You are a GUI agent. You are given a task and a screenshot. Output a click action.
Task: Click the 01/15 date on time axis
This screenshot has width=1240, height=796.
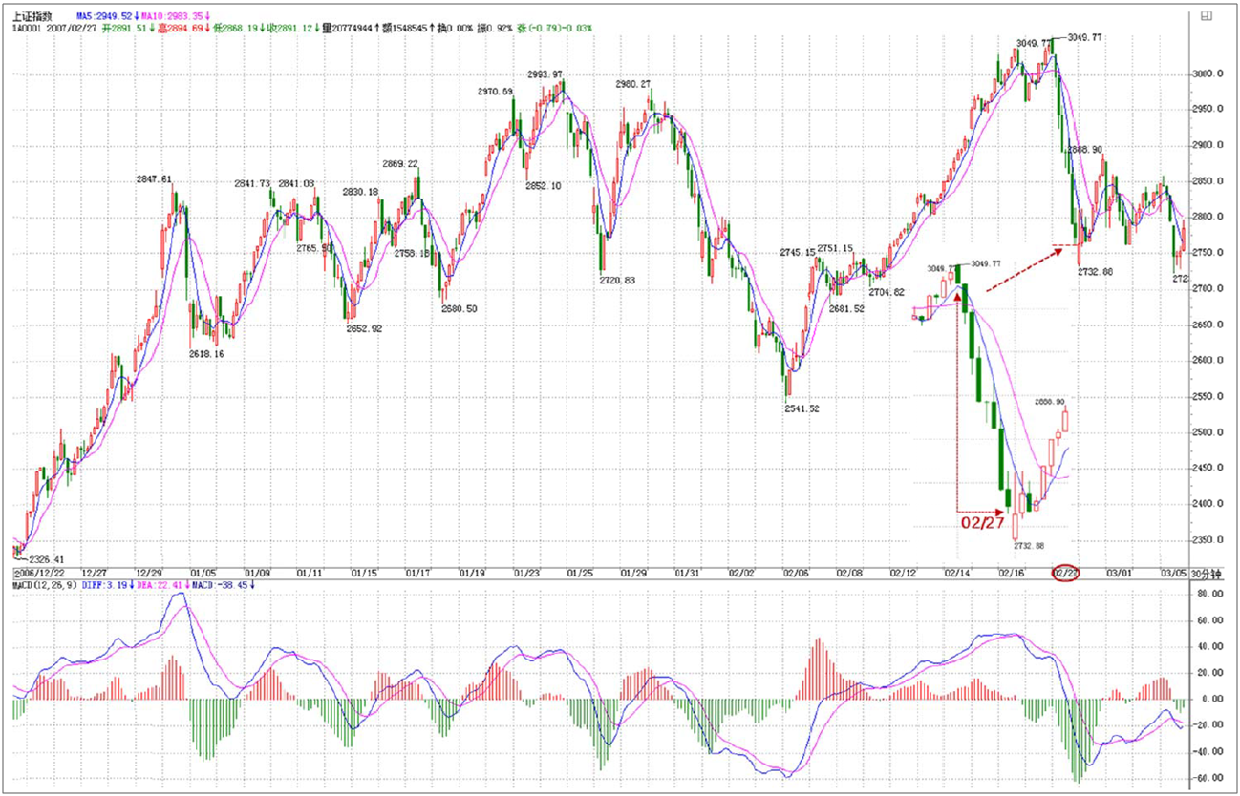365,574
